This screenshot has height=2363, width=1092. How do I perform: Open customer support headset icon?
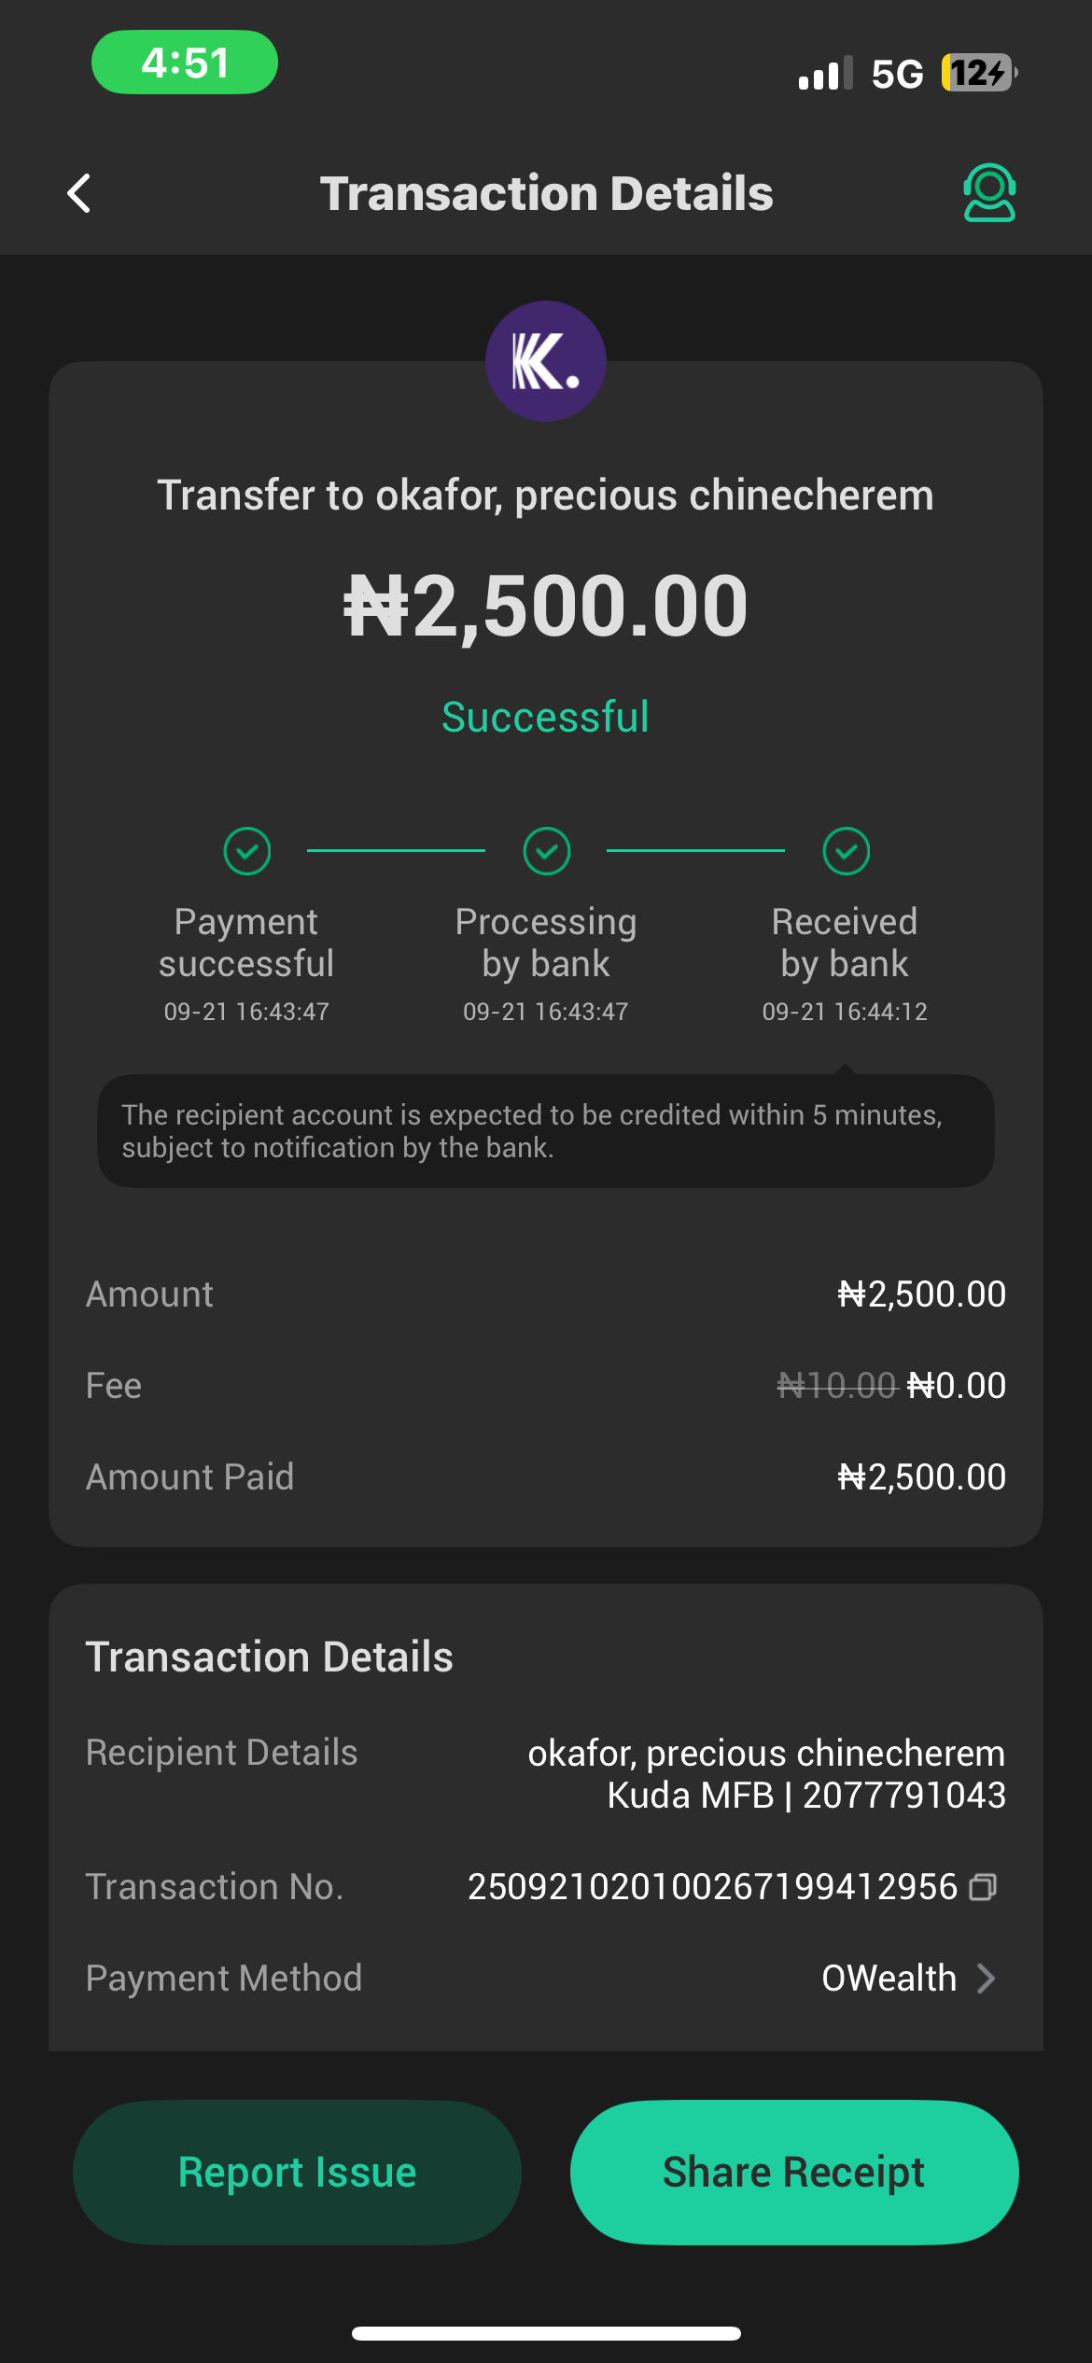click(988, 193)
